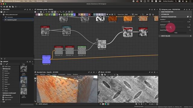Collapse PBR Materials in Library
The height and width of the screenshot is (108, 193).
(1, 69)
